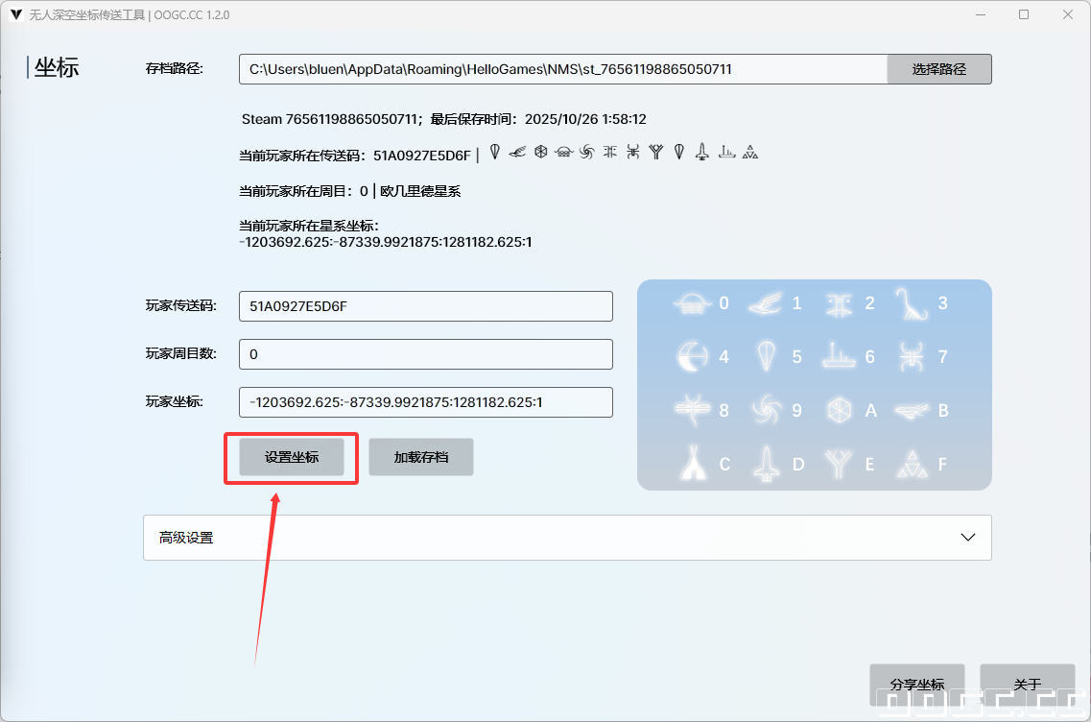Click inside the 玩家传送码 input field
1091x722 pixels.
click(425, 305)
